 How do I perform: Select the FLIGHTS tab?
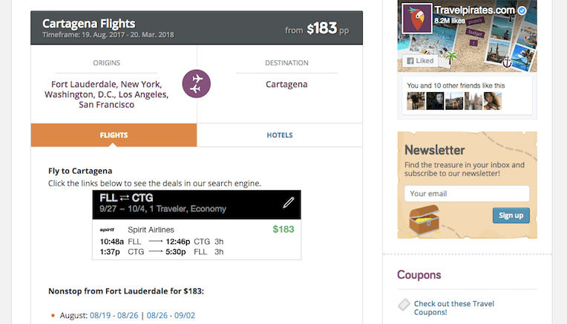tap(114, 135)
